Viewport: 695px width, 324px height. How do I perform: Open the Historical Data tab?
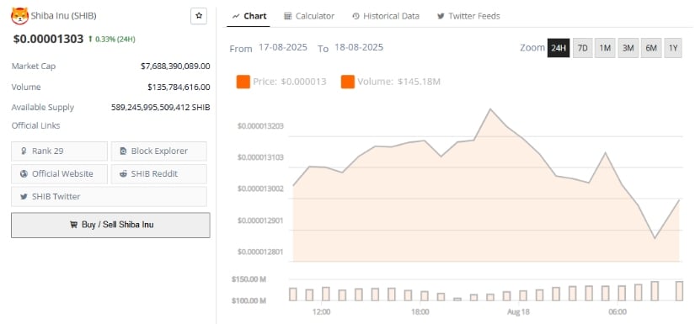[386, 16]
